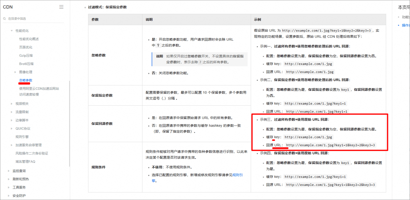Click 示例四 heading text
Screen dimensions: 410x200
[295, 153]
